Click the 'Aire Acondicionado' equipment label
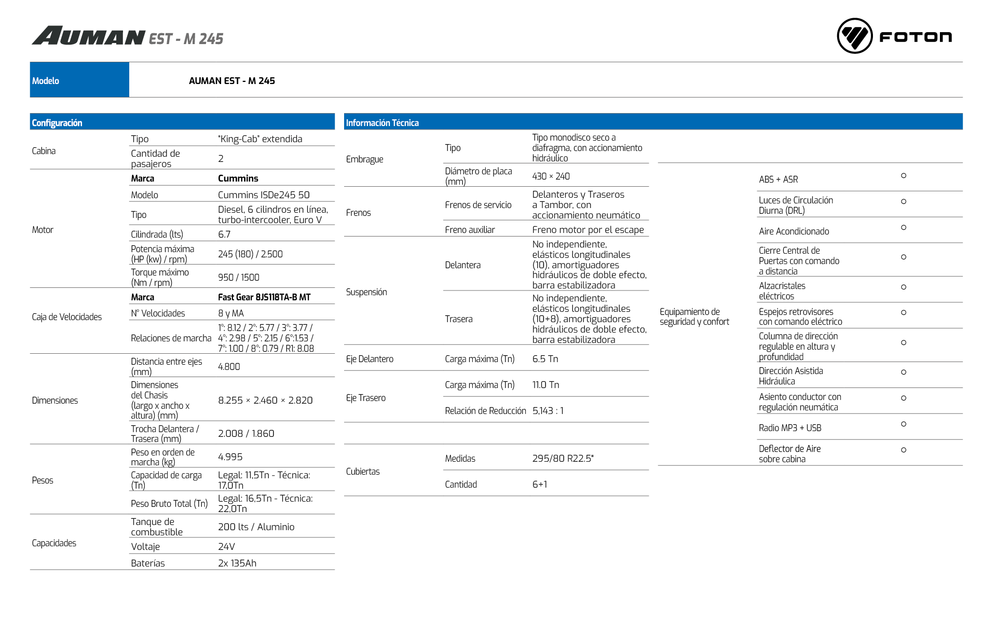997x624 pixels. coord(794,231)
